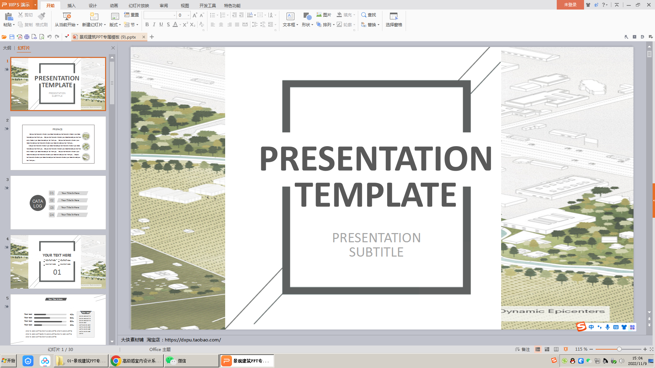Image resolution: width=655 pixels, height=368 pixels.
Task: Undo the last action
Action: 49,37
